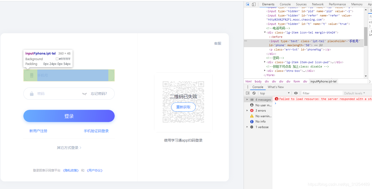
Task: Click the blue info circle icon
Action: 252,122
